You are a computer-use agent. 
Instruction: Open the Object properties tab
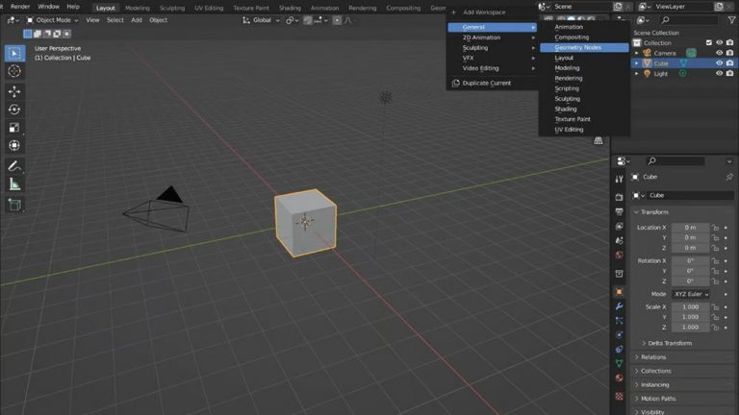click(620, 292)
